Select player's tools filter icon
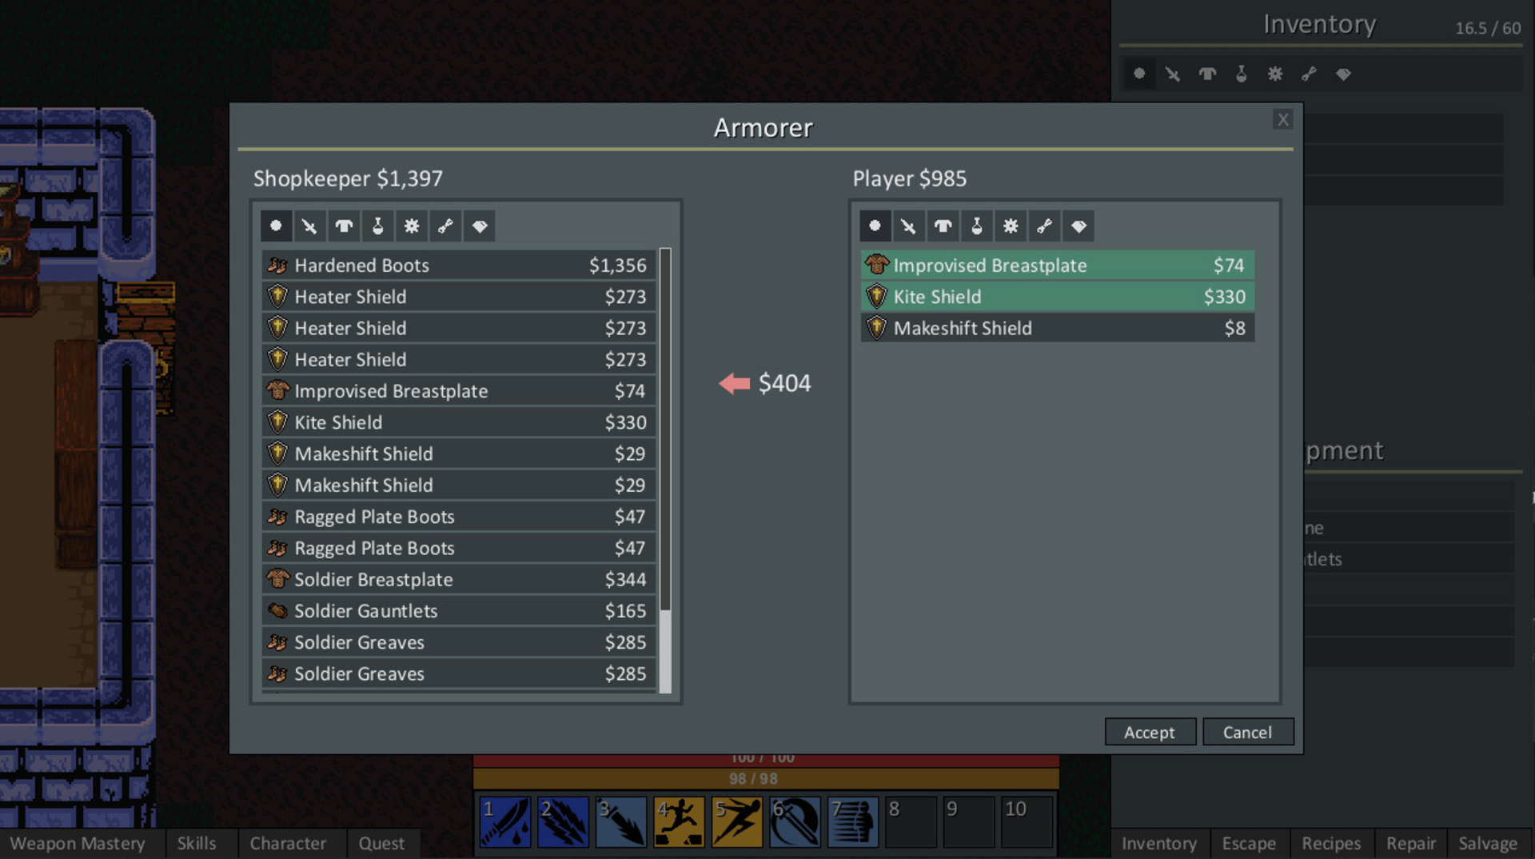 pos(1044,226)
